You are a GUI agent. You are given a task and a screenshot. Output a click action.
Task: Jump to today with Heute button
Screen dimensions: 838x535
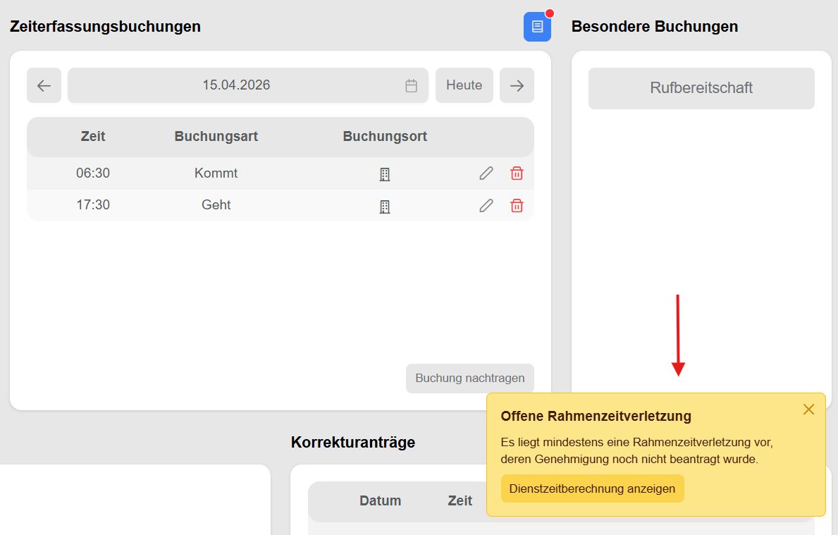(x=464, y=85)
